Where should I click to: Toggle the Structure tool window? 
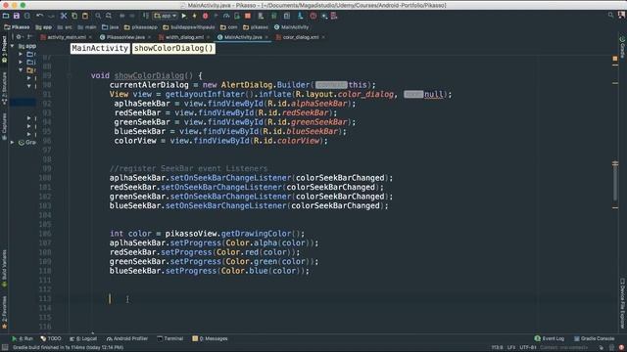point(4,88)
